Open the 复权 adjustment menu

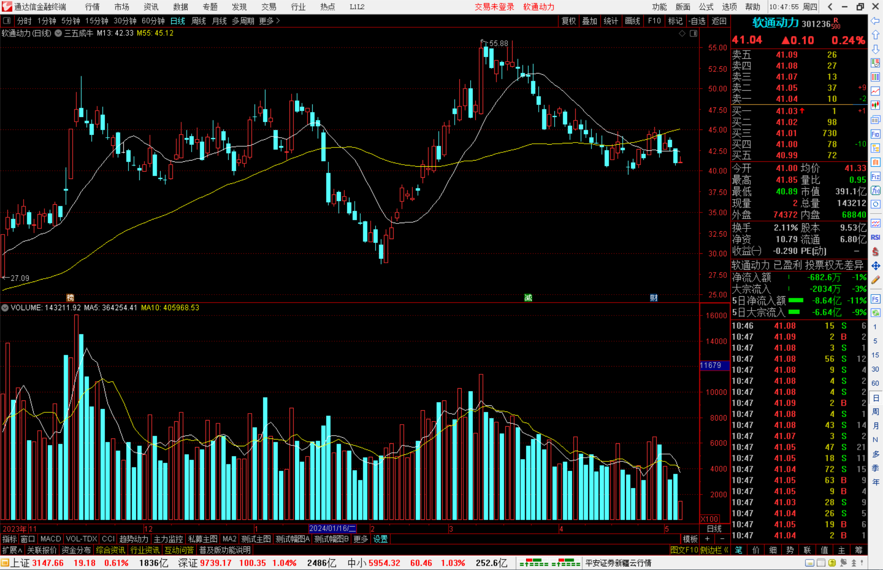[569, 21]
